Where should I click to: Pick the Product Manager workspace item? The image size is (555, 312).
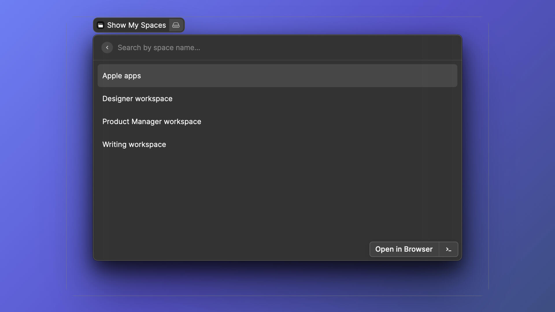151,122
